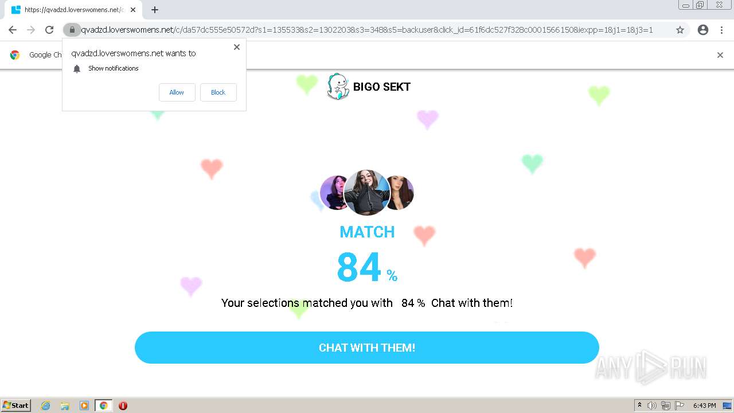
Task: Block notifications from the site
Action: click(x=218, y=92)
